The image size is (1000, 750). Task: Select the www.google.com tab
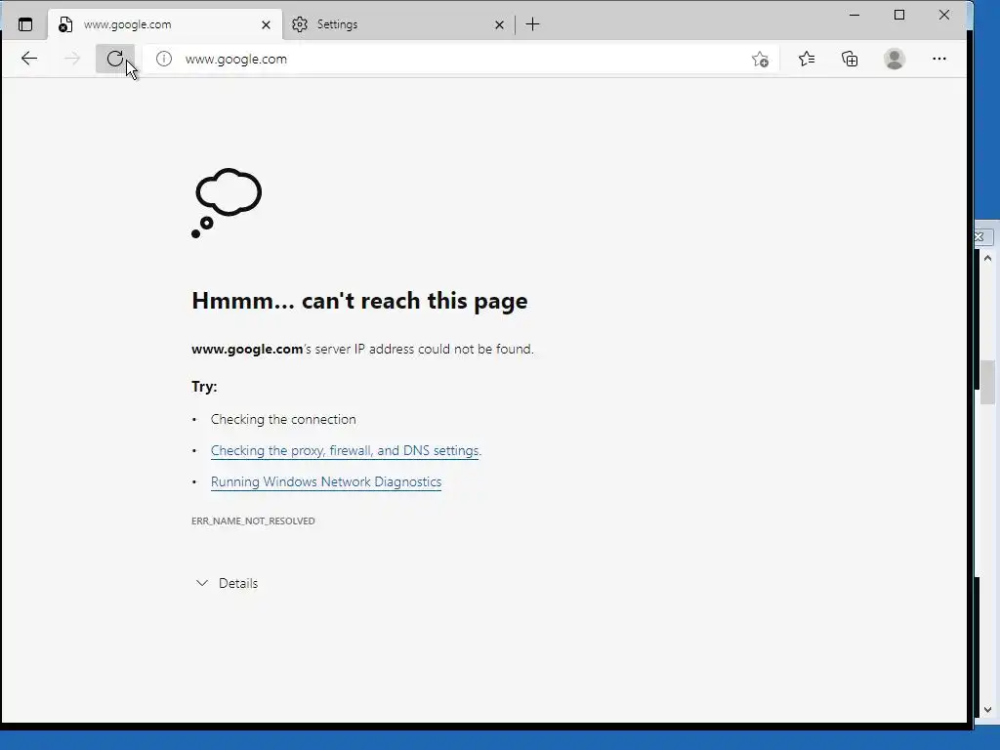pos(164,24)
